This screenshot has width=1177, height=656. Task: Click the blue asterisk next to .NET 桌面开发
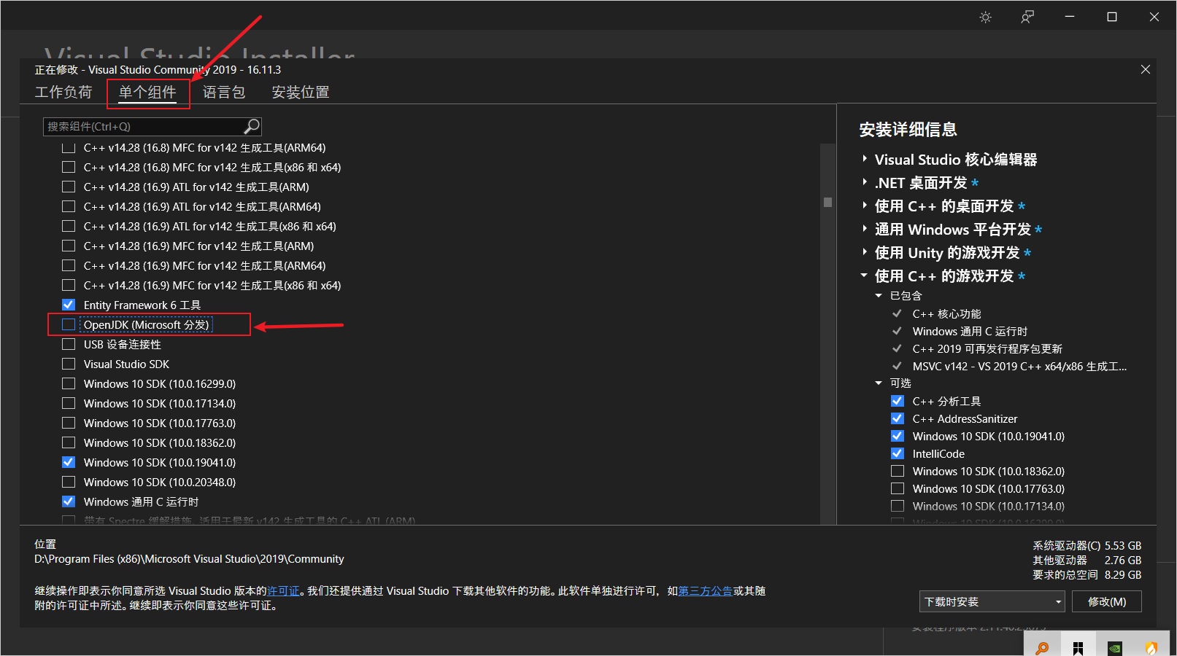pyautogui.click(x=975, y=183)
